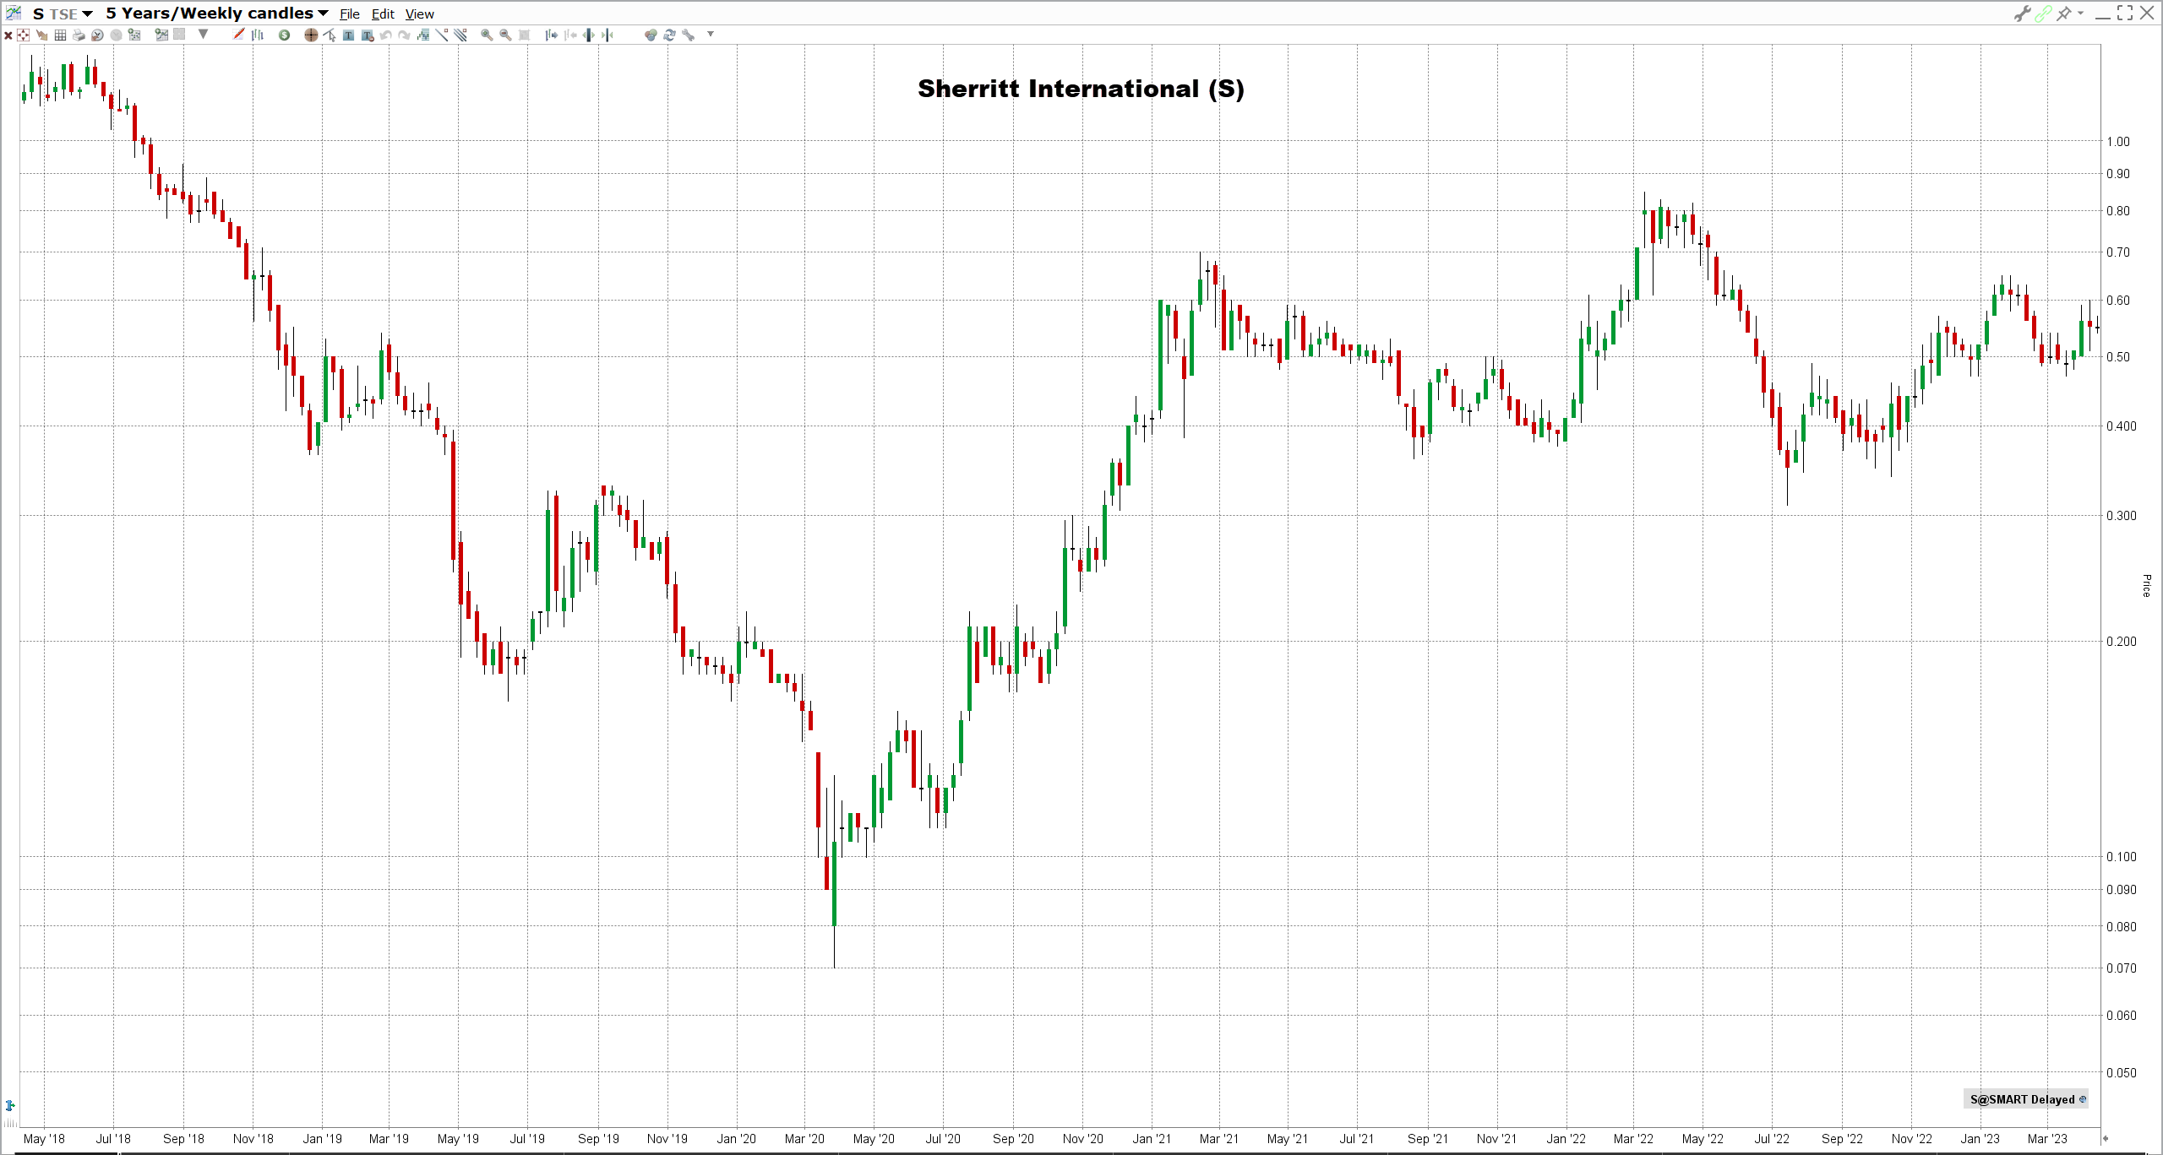
Task: Select the trend line drawing tool
Action: click(x=442, y=35)
